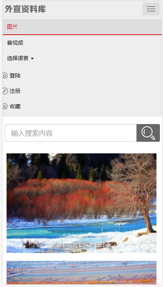
Task: Click the red shrubs in the first photo
Action: (60, 198)
